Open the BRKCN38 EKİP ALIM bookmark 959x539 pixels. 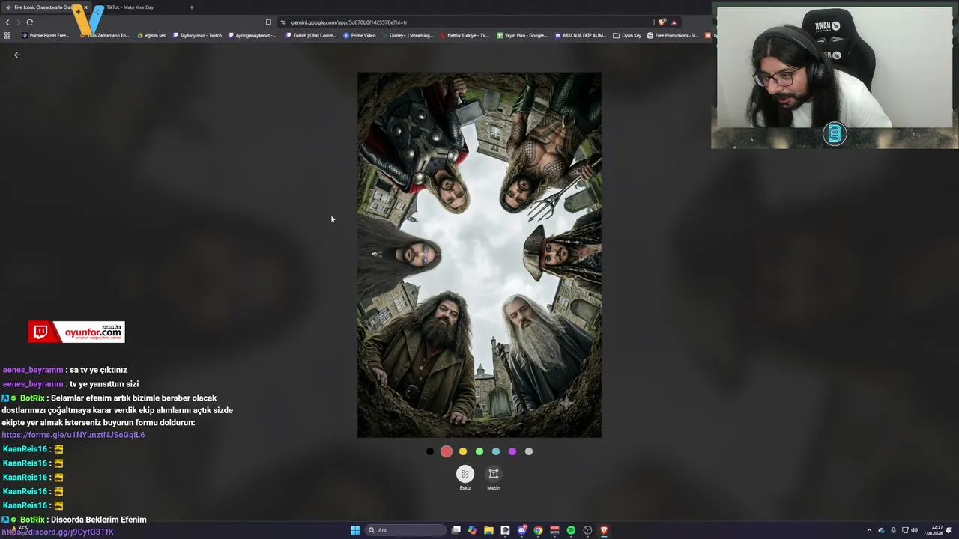pos(581,35)
